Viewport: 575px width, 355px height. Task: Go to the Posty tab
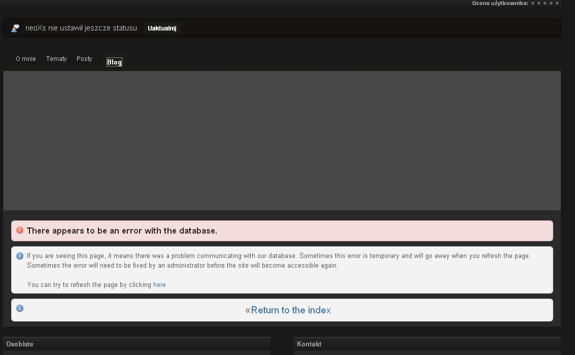pos(84,59)
